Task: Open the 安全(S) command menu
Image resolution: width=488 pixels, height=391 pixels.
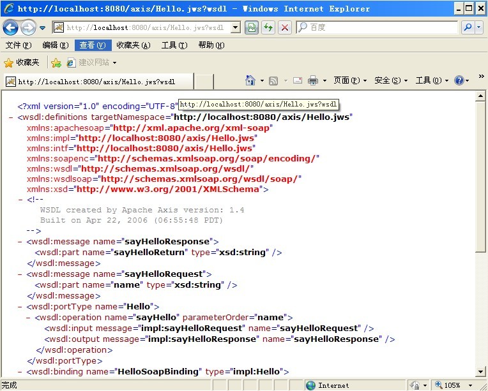Action: coord(391,80)
